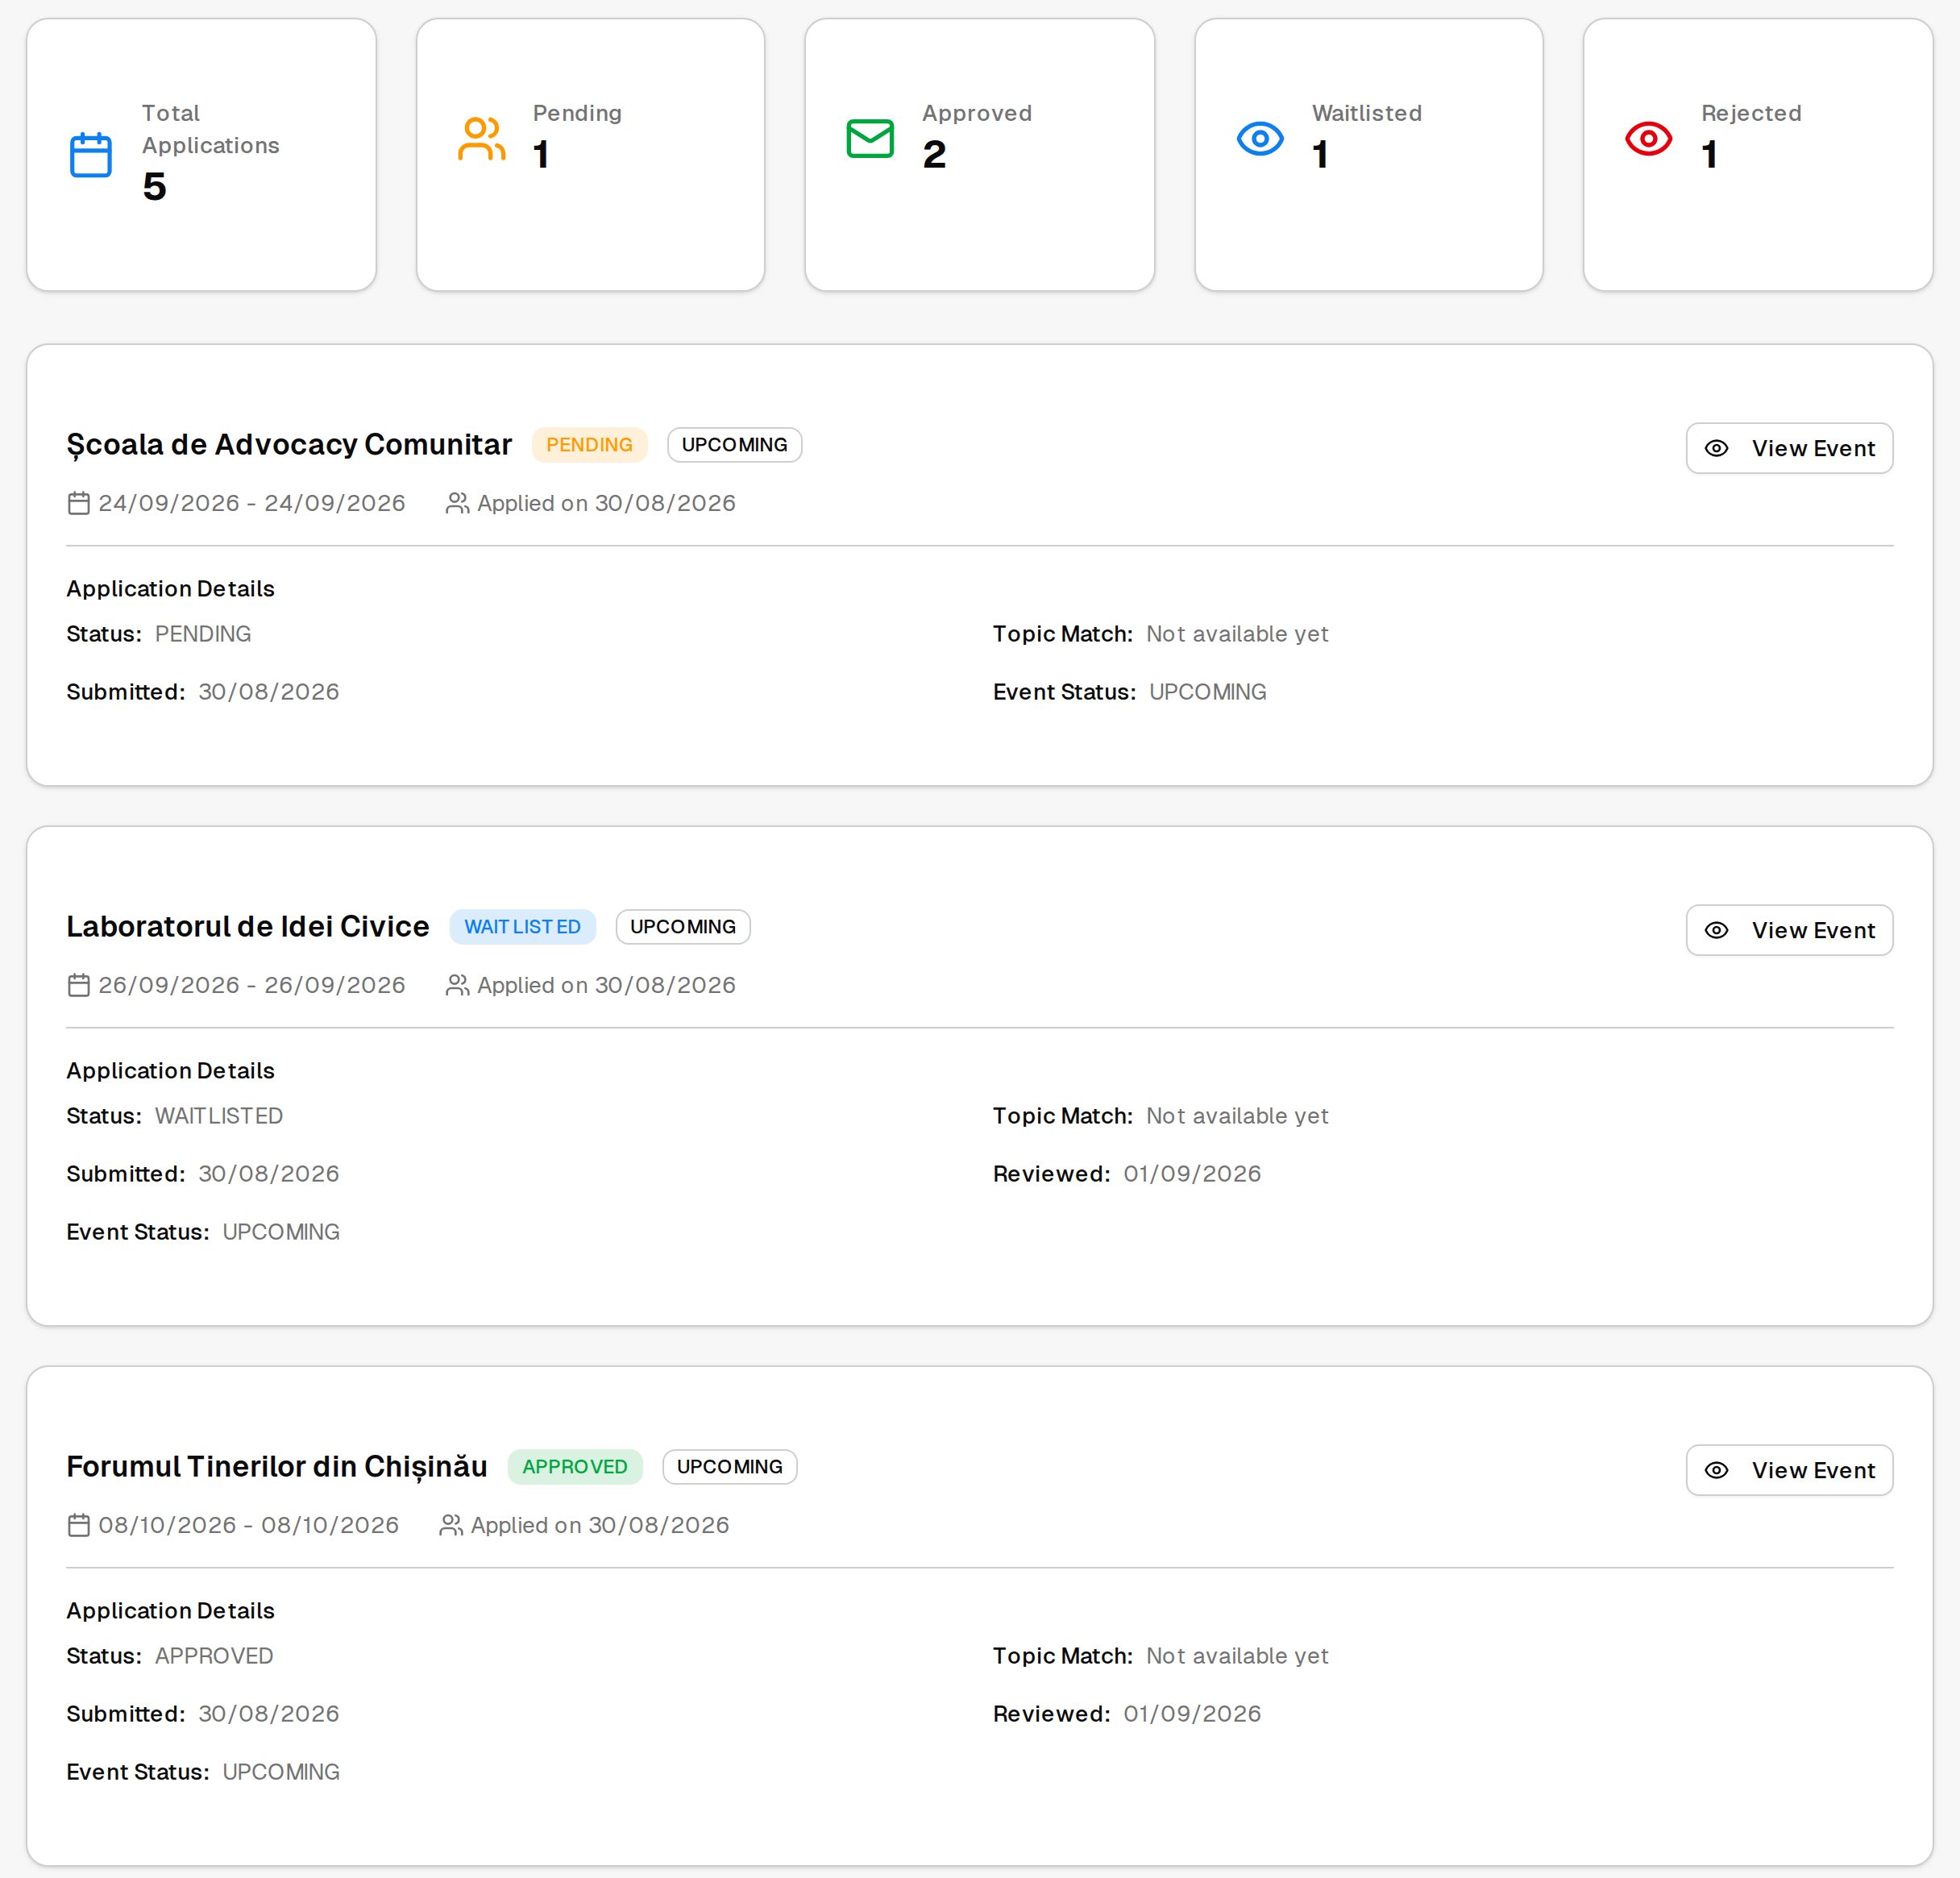Screen dimensions: 1960x1878
Task: Click Reviewed: 01/09/2026 in Laboratorul card
Action: pos(1127,1174)
